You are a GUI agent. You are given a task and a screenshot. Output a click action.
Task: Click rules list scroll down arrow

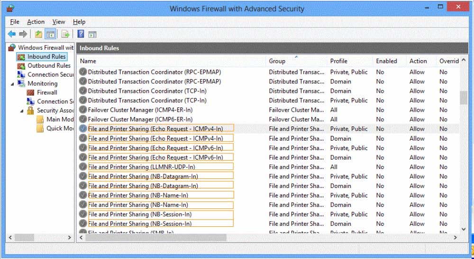[x=464, y=230]
